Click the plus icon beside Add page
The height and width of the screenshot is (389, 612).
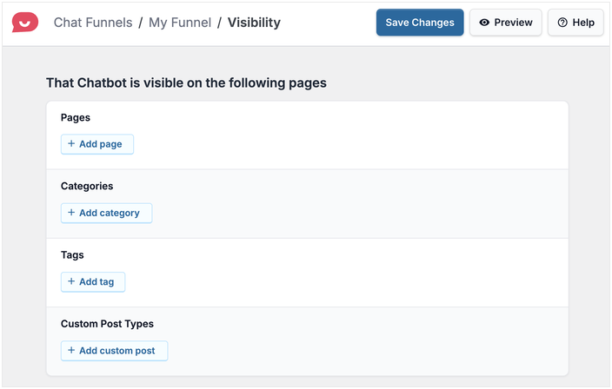click(71, 143)
